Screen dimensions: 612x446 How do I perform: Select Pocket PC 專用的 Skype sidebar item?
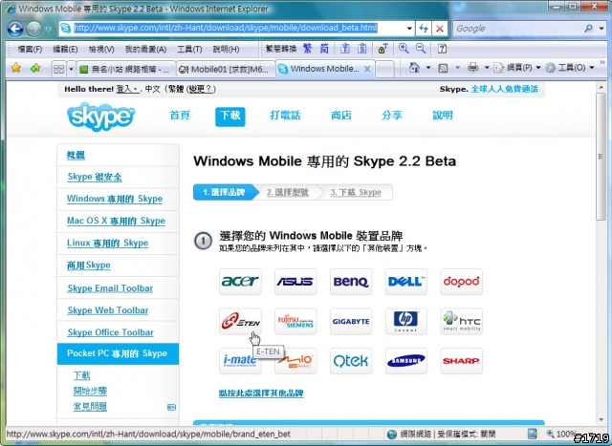click(x=118, y=354)
